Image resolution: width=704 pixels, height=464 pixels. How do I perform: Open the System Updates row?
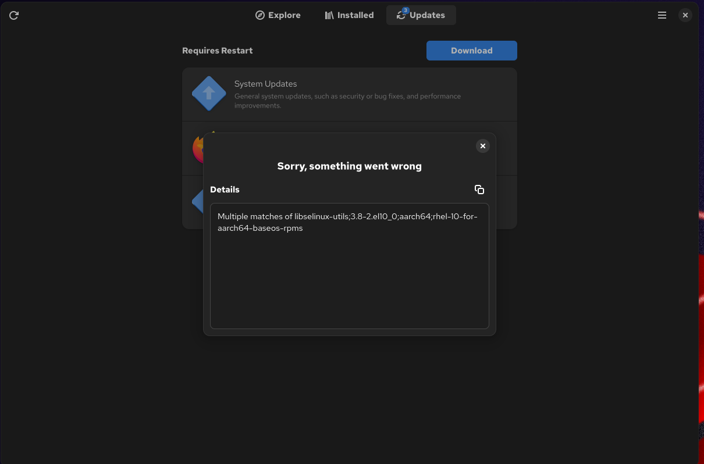[x=350, y=94]
